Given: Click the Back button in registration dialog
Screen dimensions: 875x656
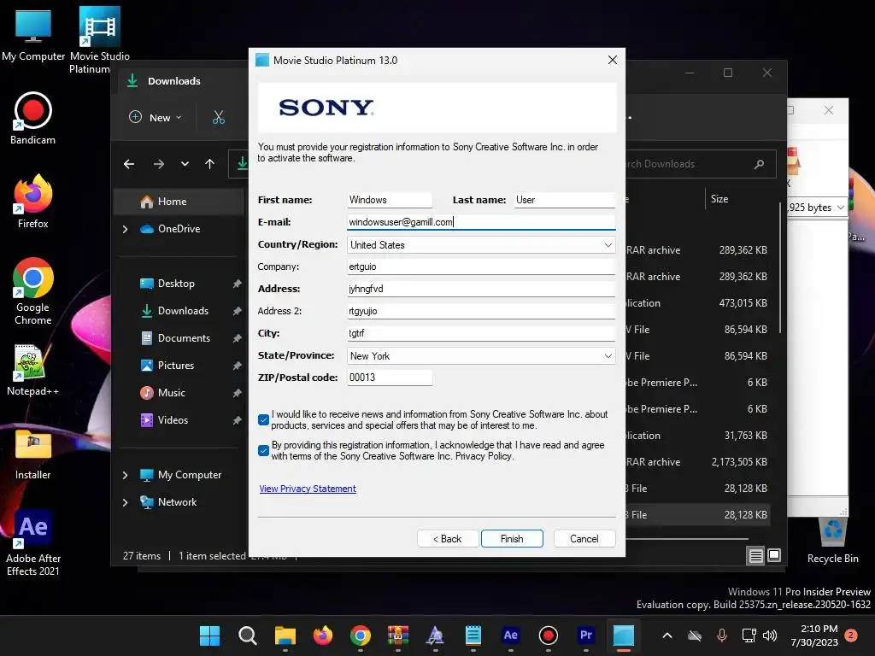Looking at the screenshot, I should 448,538.
